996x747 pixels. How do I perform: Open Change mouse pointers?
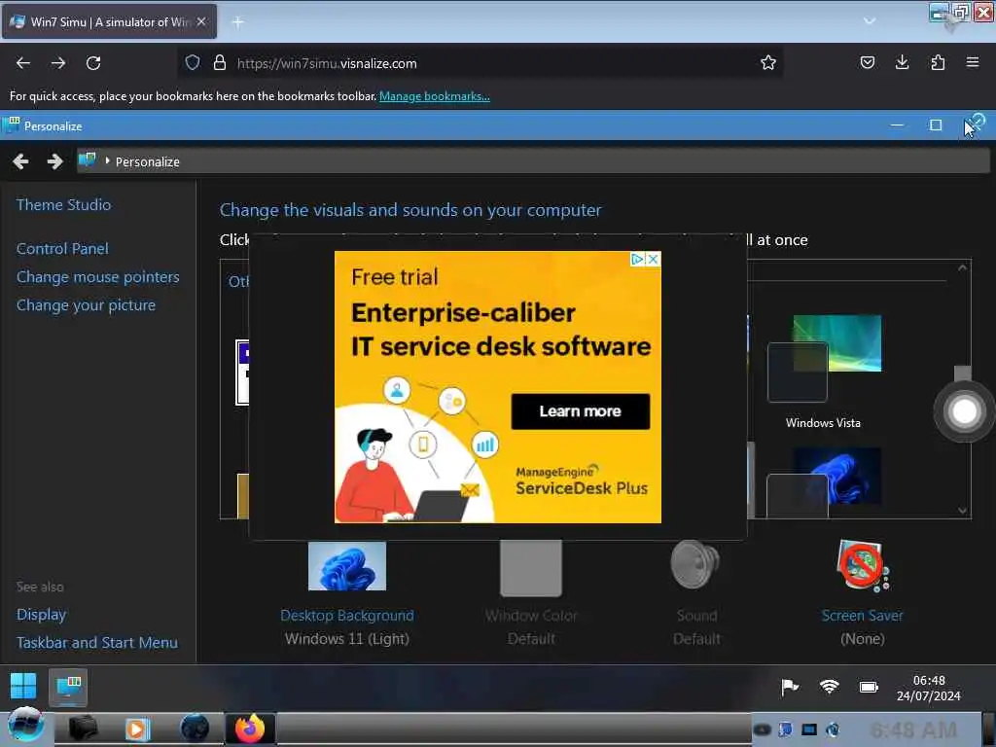coord(98,277)
